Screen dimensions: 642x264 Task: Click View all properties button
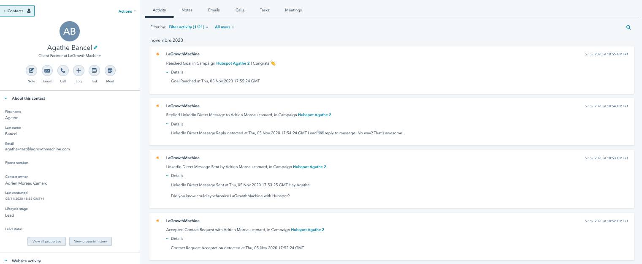[47, 241]
